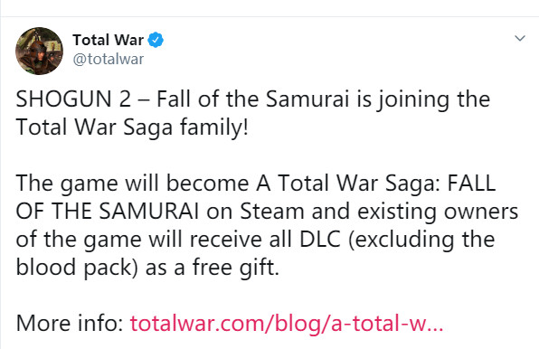Click 'A Total War Saga: FALL' phrase
Viewport: 539px width, 349px height.
(x=376, y=184)
